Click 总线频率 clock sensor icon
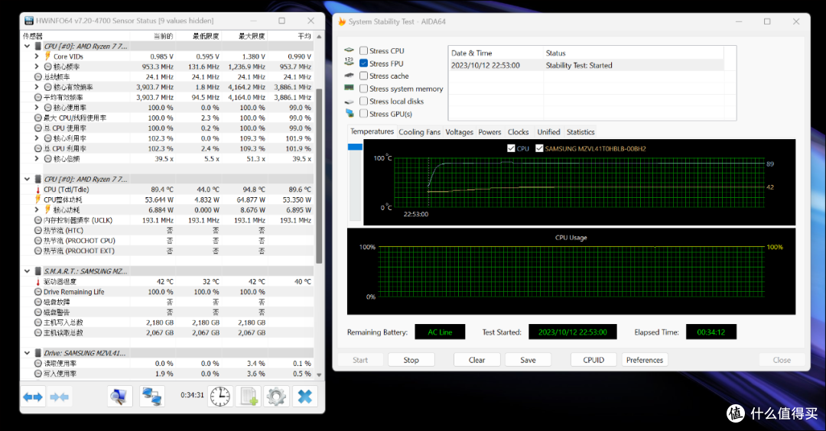The image size is (826, 431). [38, 77]
